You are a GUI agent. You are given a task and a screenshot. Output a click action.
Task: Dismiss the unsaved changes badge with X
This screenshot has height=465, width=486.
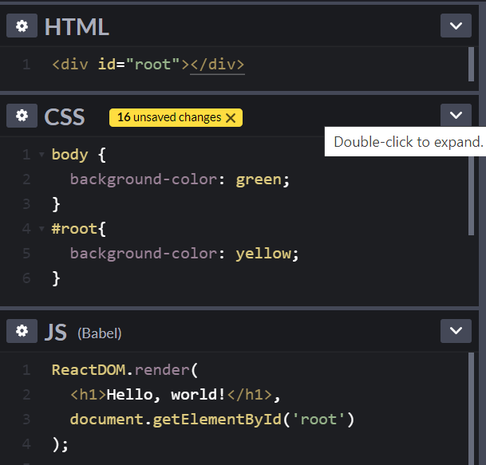point(231,118)
